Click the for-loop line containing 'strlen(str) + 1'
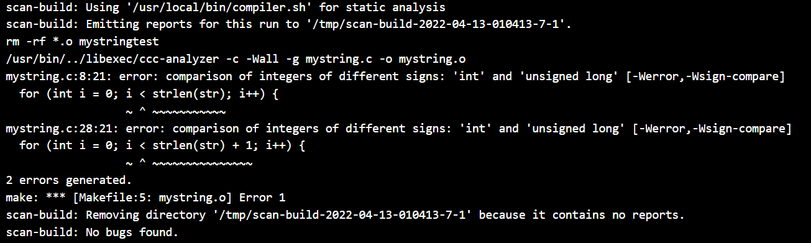The image size is (811, 243). [162, 147]
